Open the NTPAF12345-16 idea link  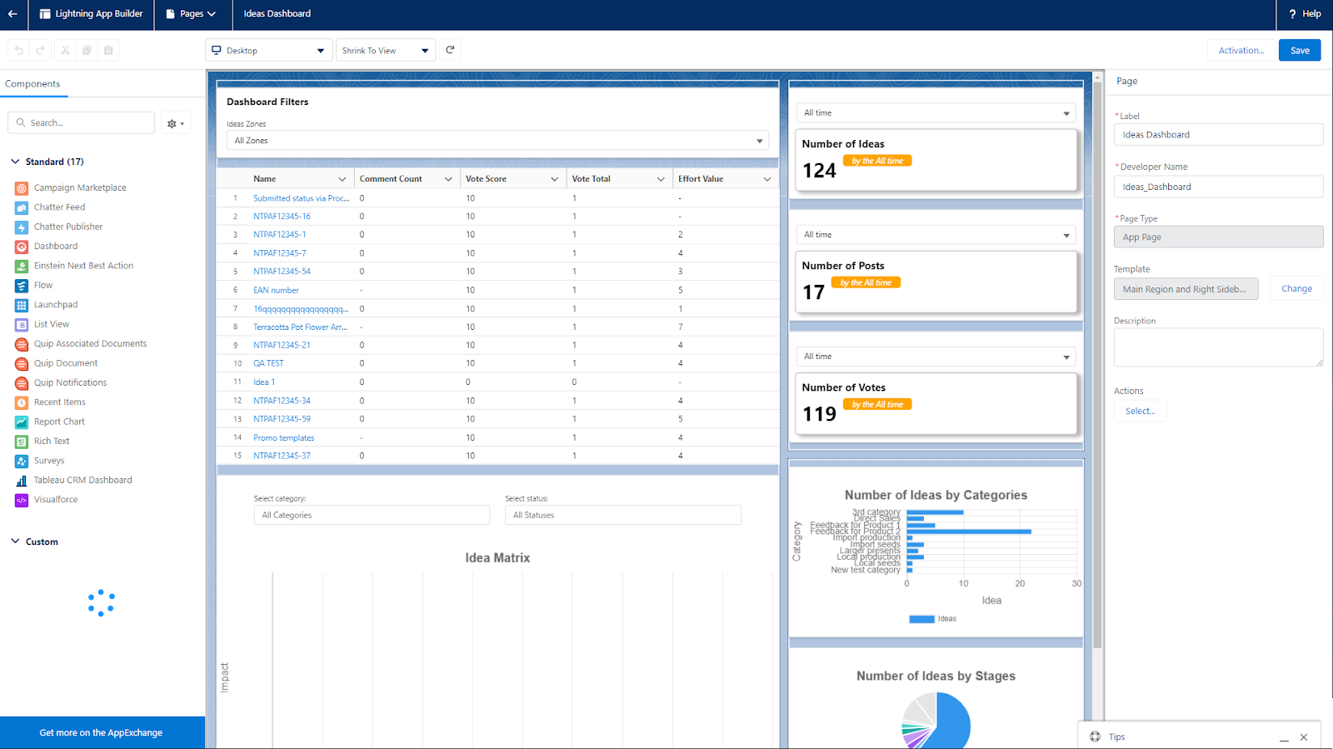pos(282,217)
